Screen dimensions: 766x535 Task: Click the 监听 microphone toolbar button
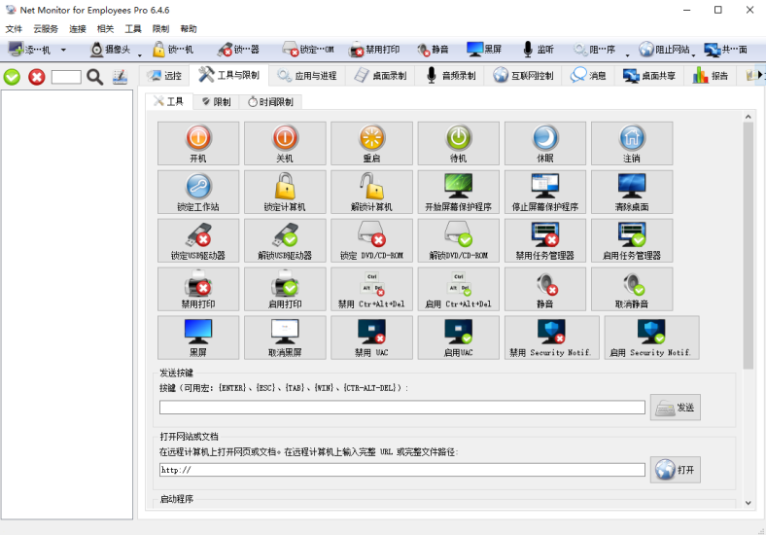(538, 50)
